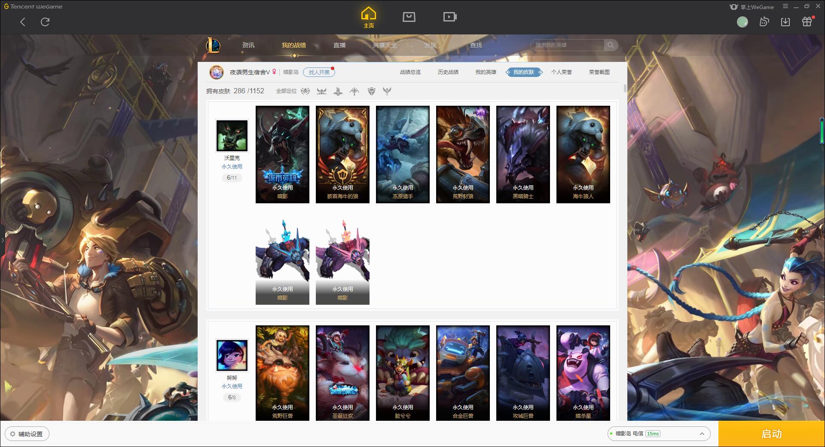
Task: Open the 查找 tab
Action: pos(476,45)
